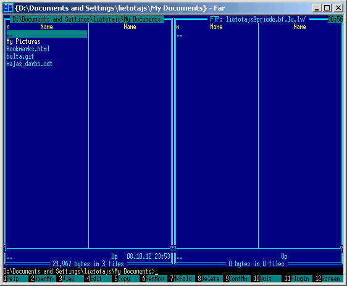Select the Bookmarks.html file
347x286 pixels.
pyautogui.click(x=28, y=49)
